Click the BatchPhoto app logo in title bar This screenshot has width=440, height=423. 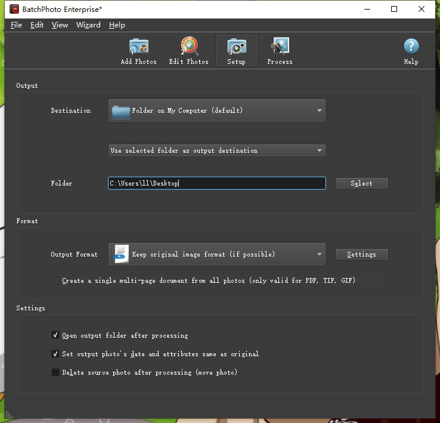14,10
